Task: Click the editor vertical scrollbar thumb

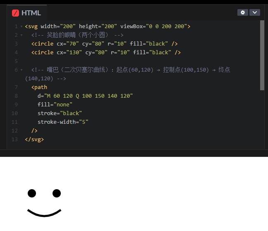Action: click(x=262, y=55)
